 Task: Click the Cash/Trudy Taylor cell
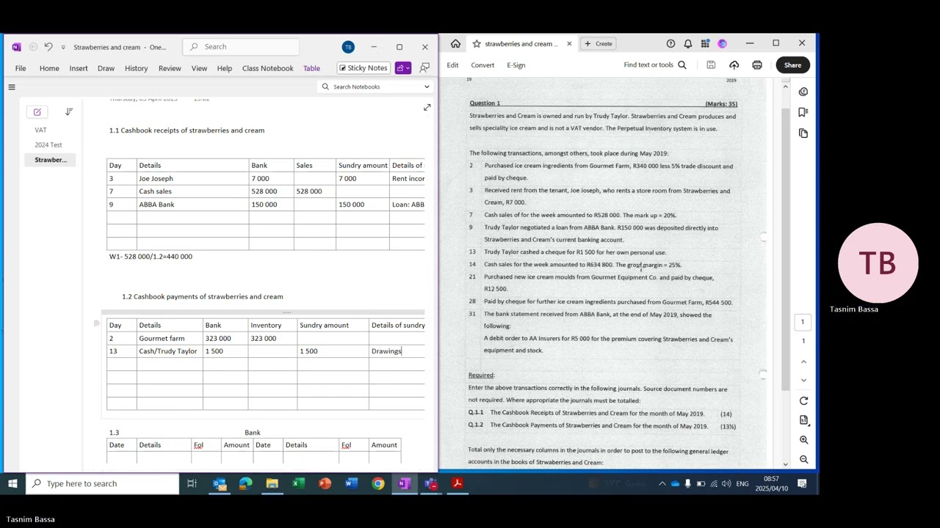169,351
